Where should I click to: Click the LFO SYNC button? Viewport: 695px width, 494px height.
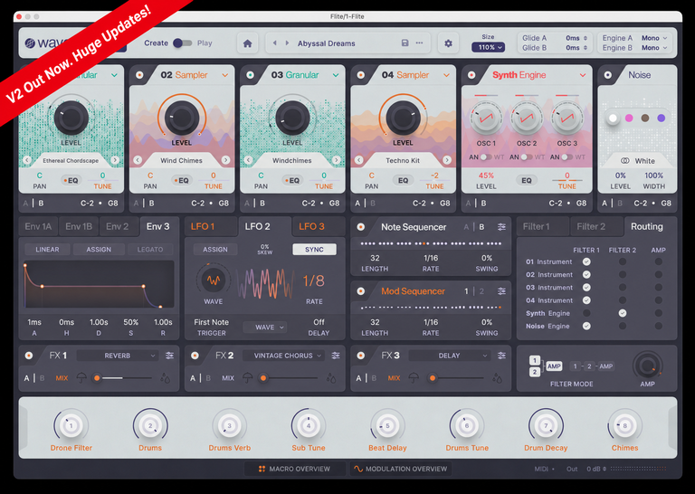314,250
